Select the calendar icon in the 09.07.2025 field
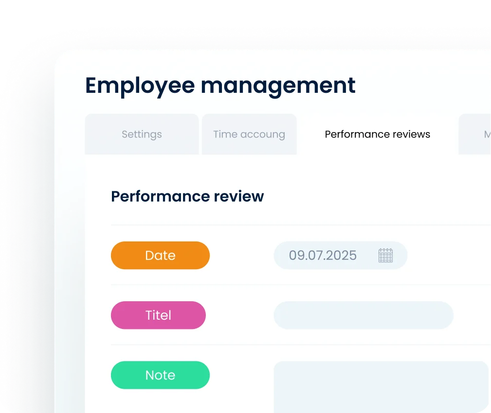Image resolution: width=491 pixels, height=413 pixels. pos(385,255)
